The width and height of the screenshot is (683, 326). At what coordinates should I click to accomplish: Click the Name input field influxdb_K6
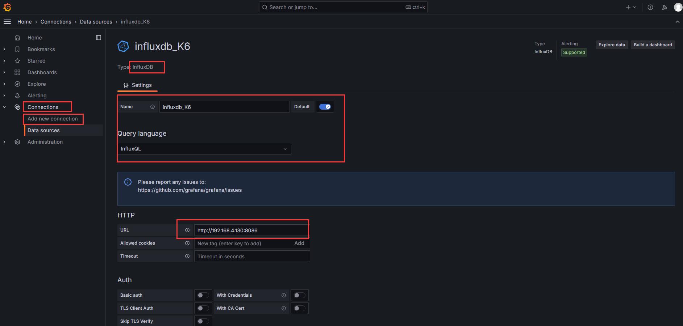(x=225, y=107)
